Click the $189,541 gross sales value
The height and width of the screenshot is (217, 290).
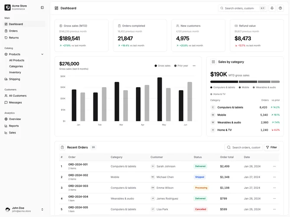coord(69,39)
